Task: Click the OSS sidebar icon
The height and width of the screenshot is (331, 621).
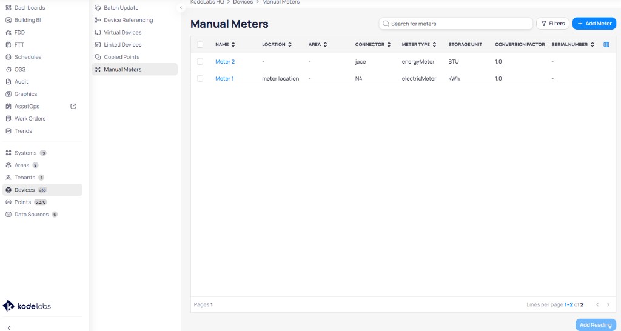Action: tap(8, 69)
